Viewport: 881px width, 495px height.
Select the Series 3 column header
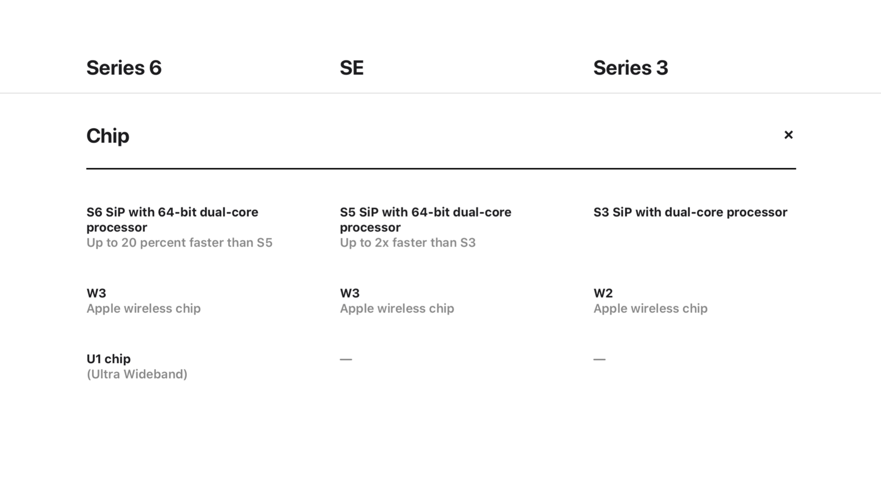click(630, 68)
